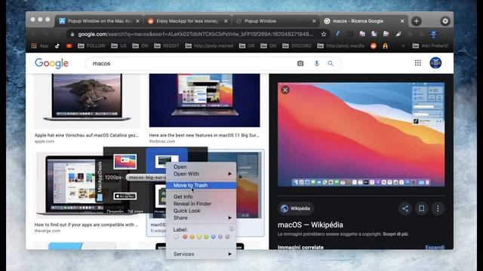Click the Scopri di più link
This screenshot has height=271, width=483.
pyautogui.click(x=395, y=234)
